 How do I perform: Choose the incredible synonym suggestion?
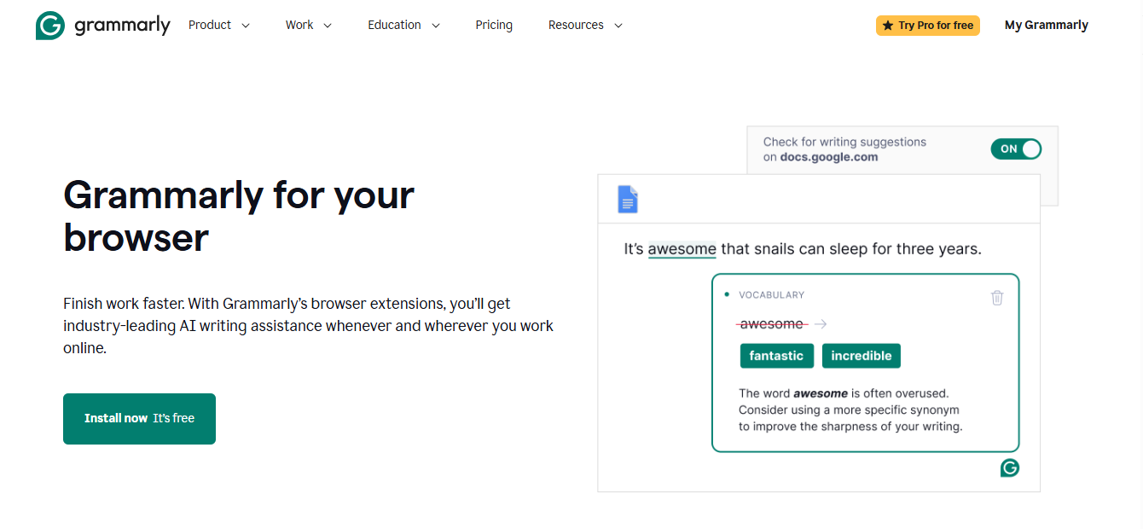tap(862, 355)
